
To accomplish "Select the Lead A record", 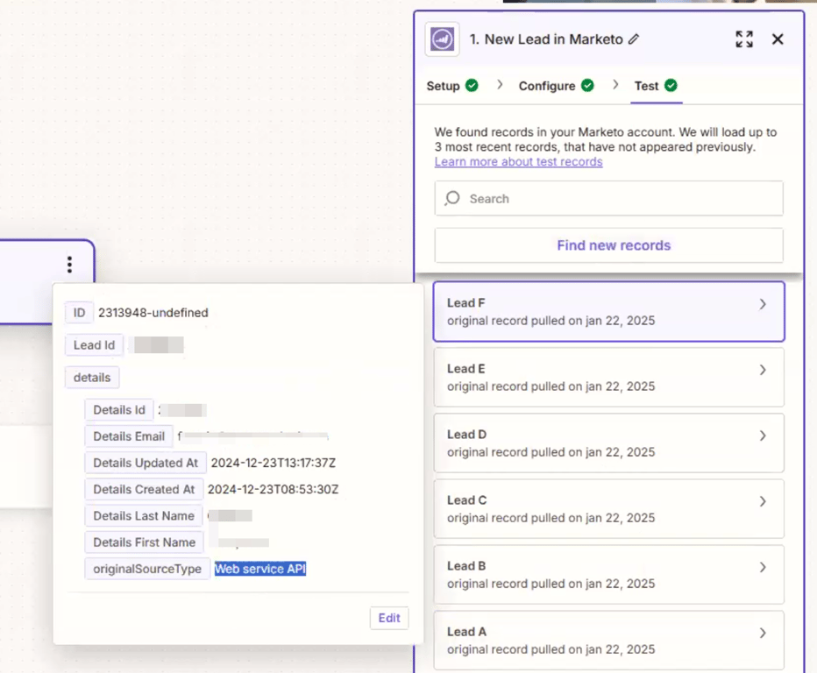I will pos(608,640).
